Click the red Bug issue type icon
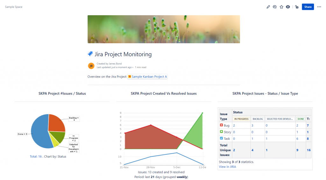Image resolution: width=326 pixels, height=180 pixels. 222,125
